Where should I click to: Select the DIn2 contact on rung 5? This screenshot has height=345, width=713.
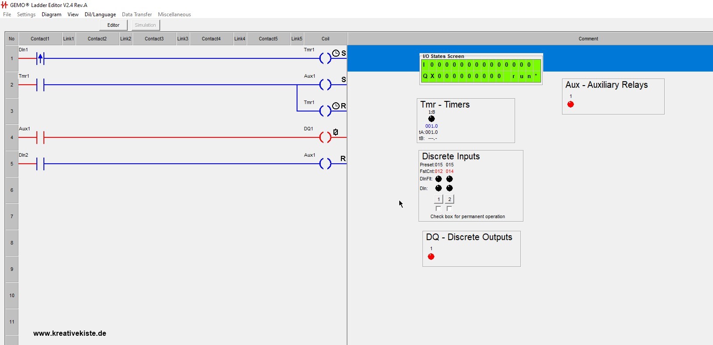[x=40, y=164]
